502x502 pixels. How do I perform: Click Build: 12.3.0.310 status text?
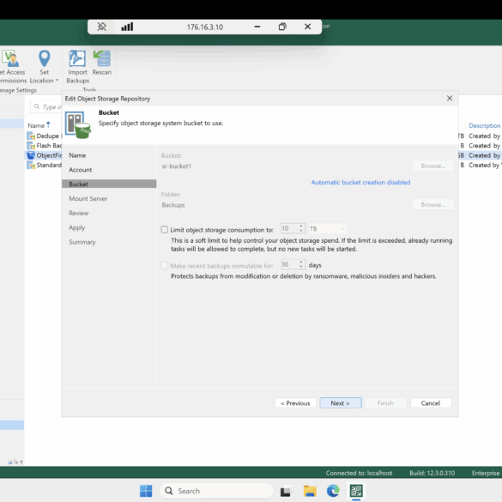[432, 473]
